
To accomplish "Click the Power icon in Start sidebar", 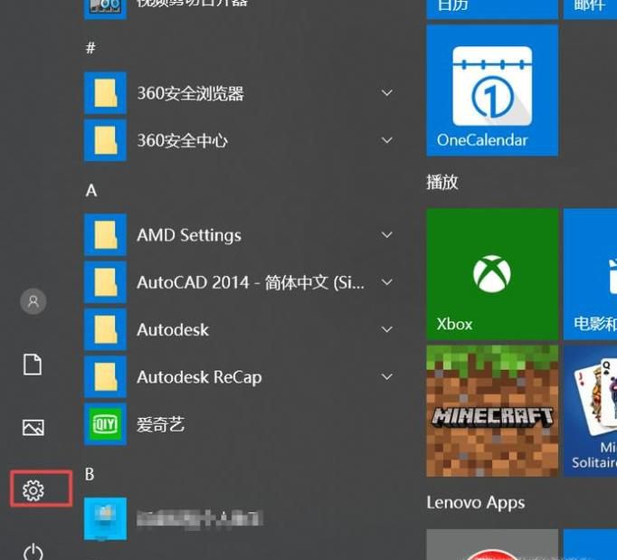I will (x=33, y=552).
